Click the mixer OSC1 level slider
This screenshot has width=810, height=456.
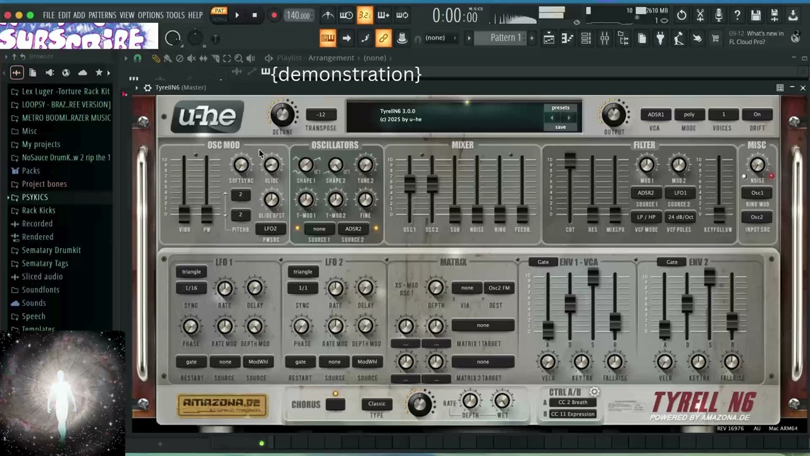click(409, 184)
